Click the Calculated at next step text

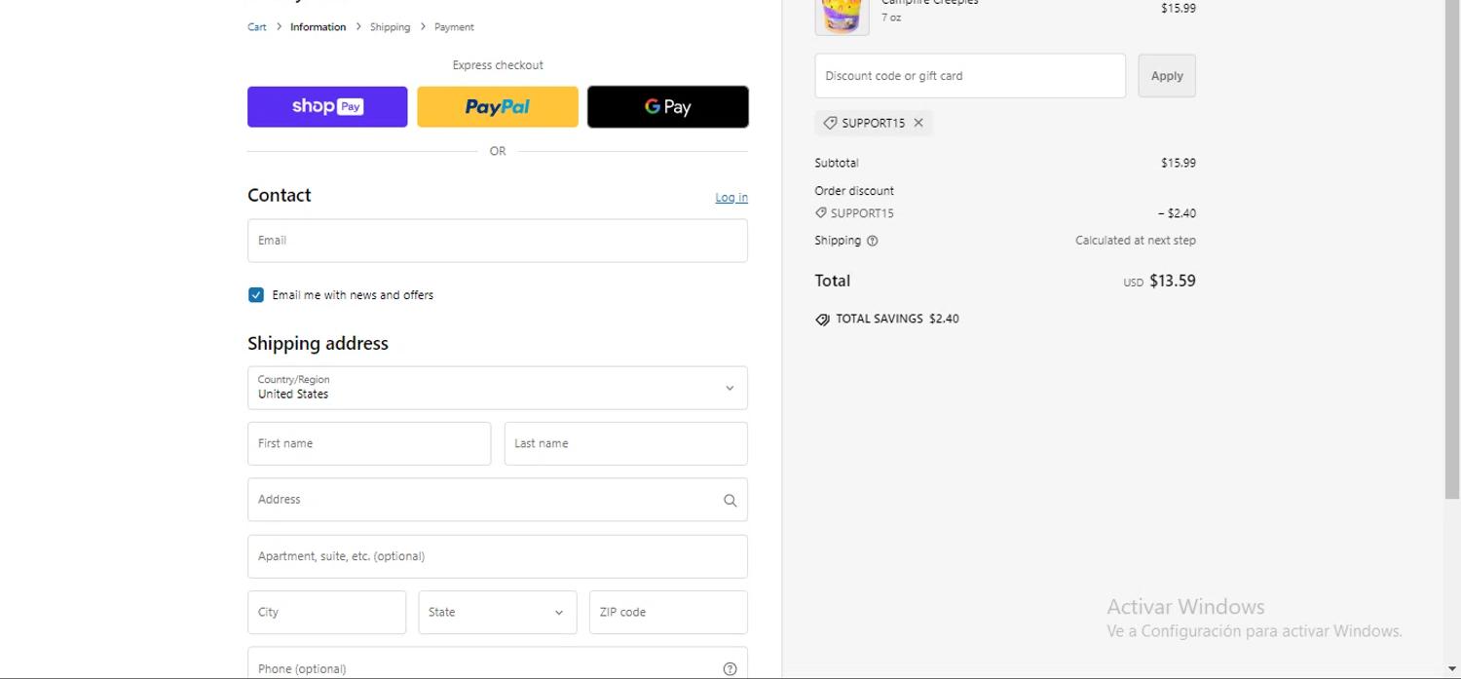point(1136,241)
